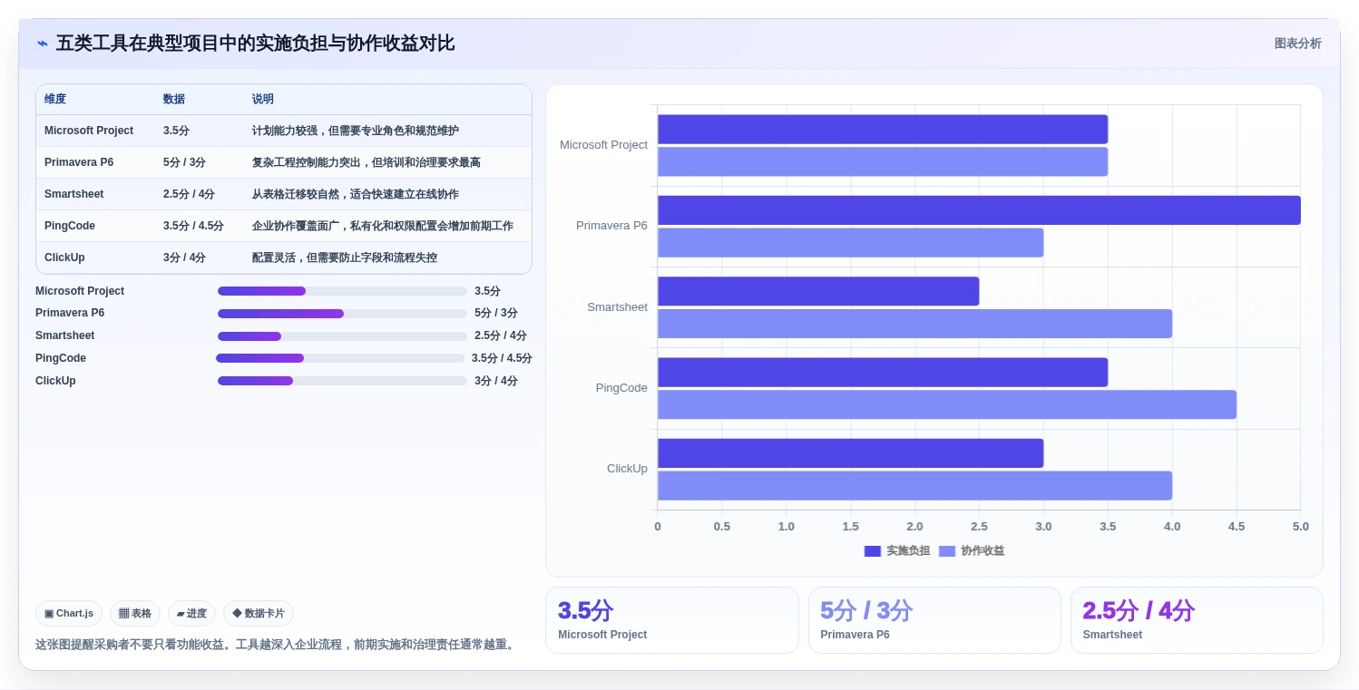Image resolution: width=1359 pixels, height=690 pixels.
Task: Click the Primavera P6 5分 / 3分 data card
Action: [x=934, y=620]
